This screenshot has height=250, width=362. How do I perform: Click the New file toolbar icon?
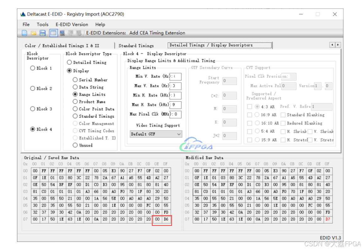point(24,33)
